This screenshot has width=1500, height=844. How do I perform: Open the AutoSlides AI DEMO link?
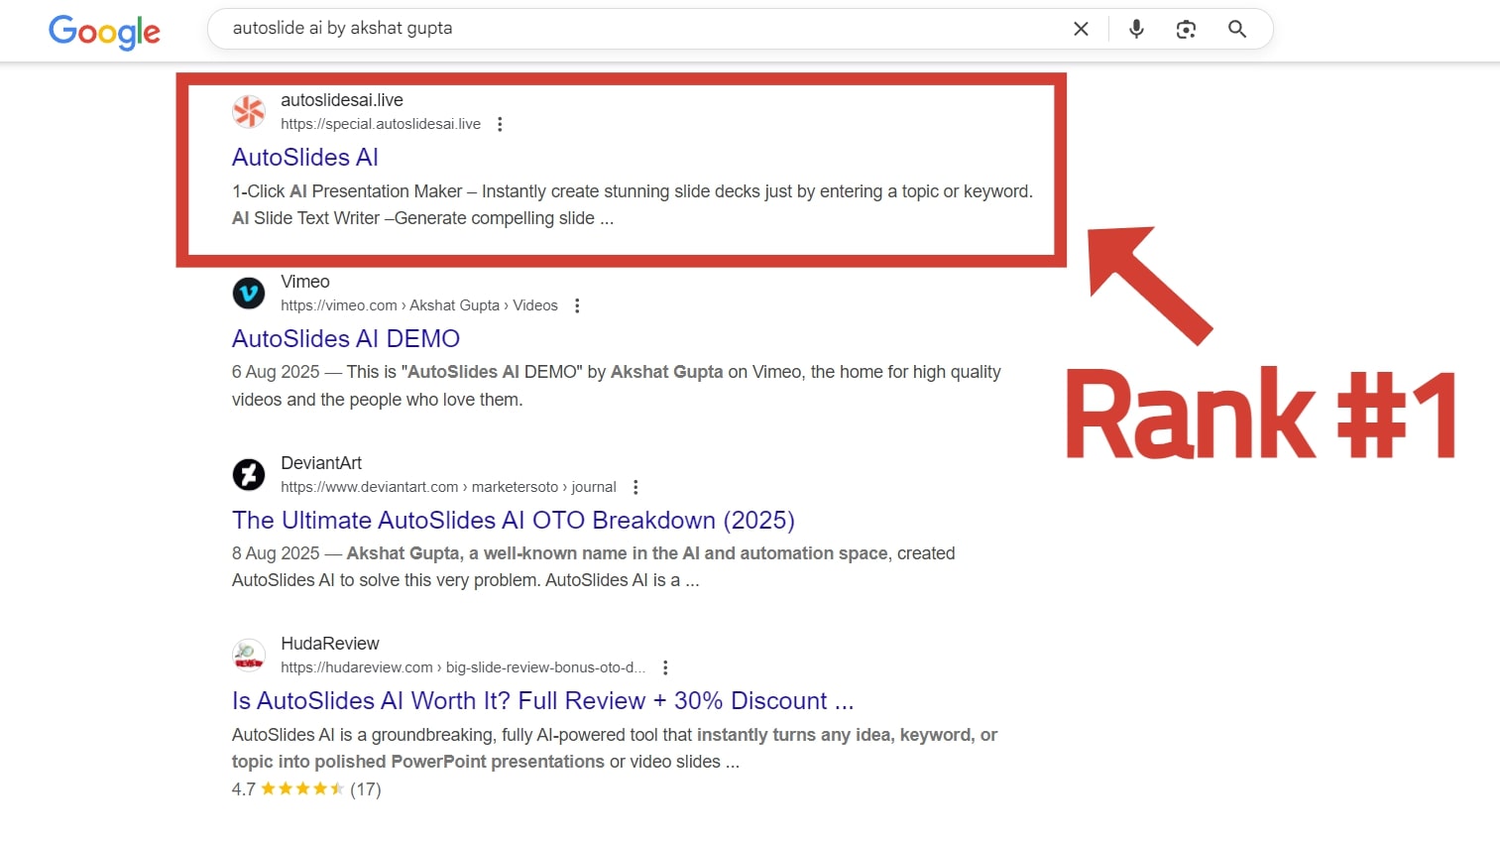[345, 339]
